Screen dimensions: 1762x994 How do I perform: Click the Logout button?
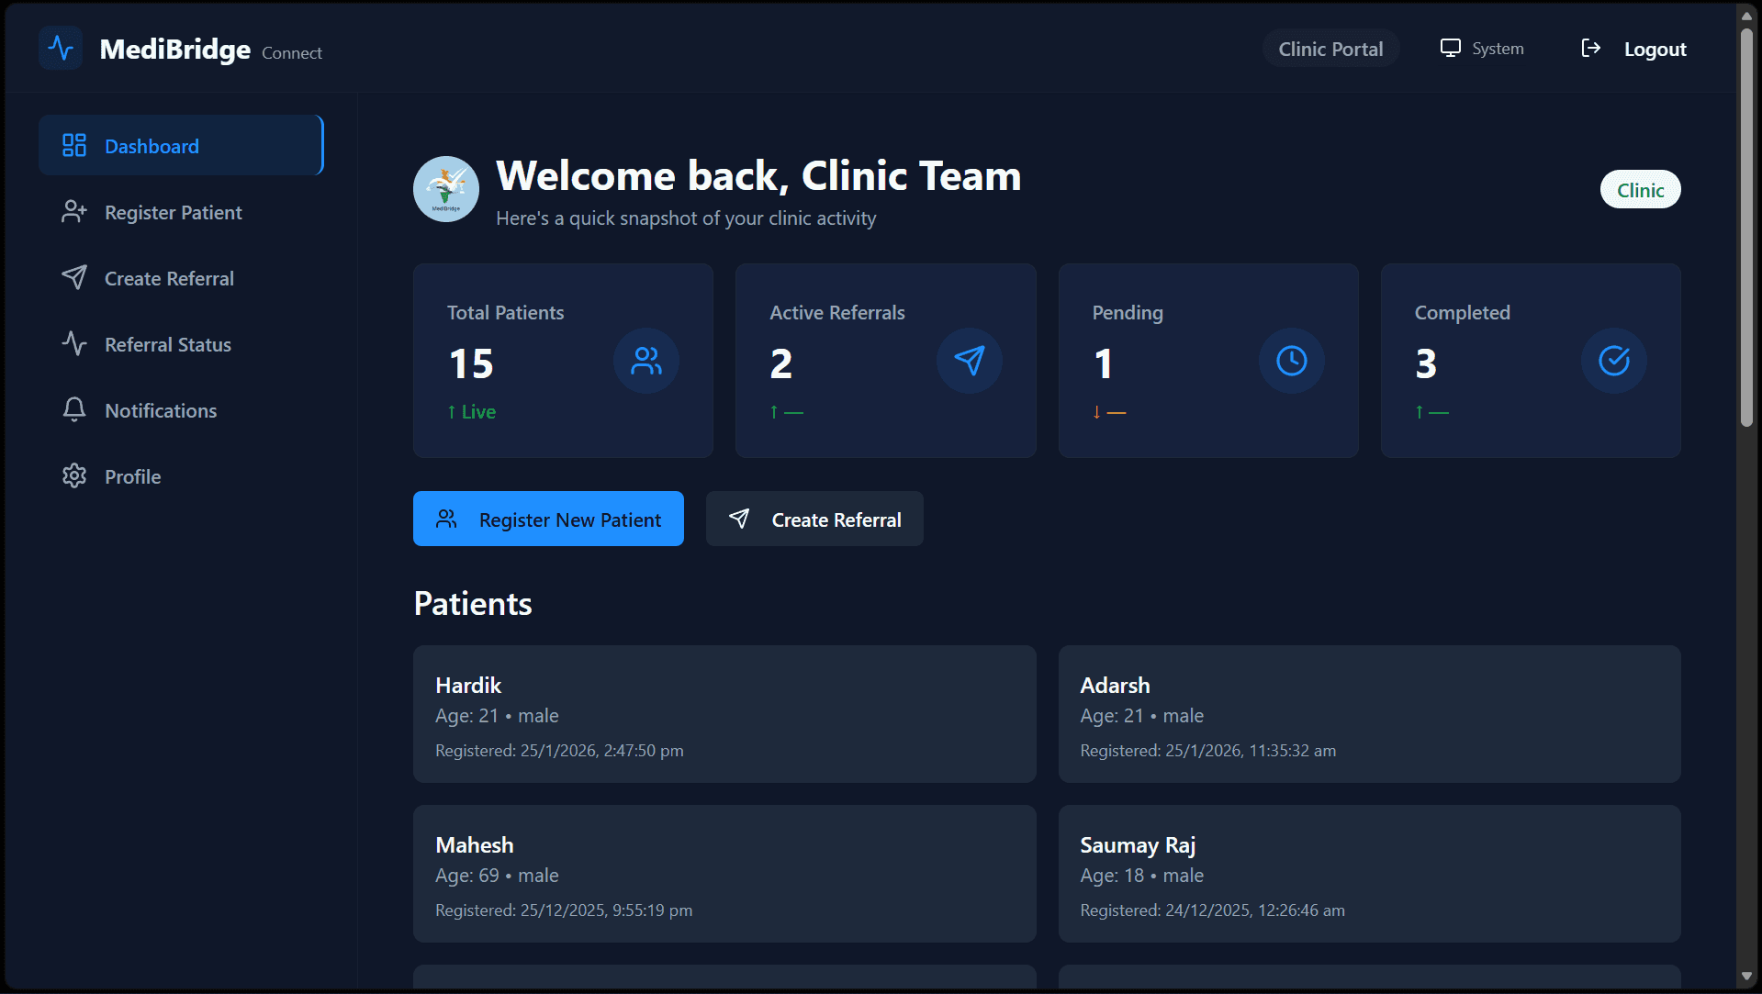point(1633,49)
